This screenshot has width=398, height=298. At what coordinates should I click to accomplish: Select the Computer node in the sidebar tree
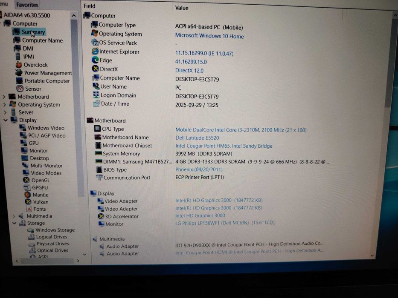25,23
